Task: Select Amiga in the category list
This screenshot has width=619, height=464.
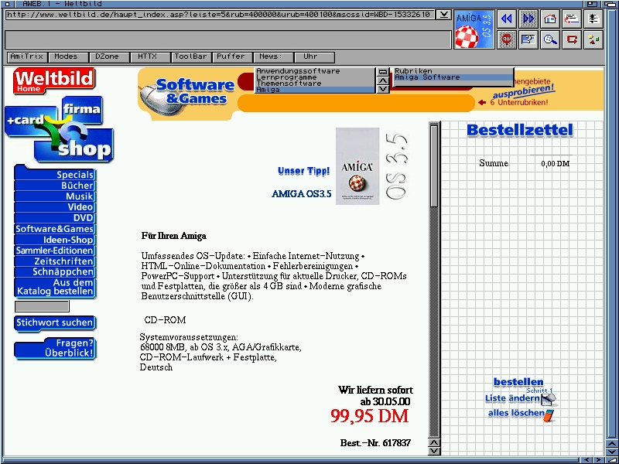Action: (315, 90)
